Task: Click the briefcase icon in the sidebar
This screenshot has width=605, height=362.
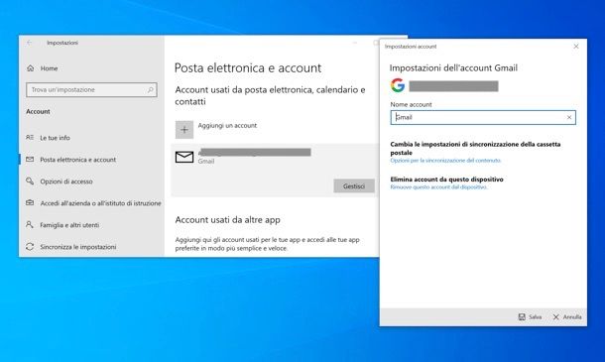Action: (x=30, y=202)
